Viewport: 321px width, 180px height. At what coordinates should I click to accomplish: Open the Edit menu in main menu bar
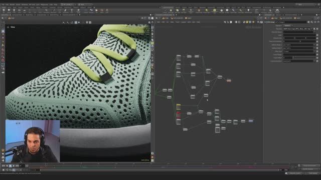(7, 4)
